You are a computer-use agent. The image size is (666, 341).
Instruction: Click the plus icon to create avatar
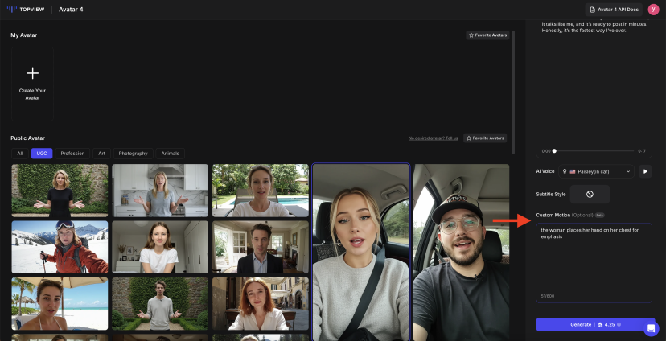point(33,73)
